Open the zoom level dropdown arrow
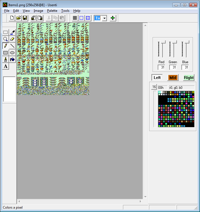 point(104,18)
